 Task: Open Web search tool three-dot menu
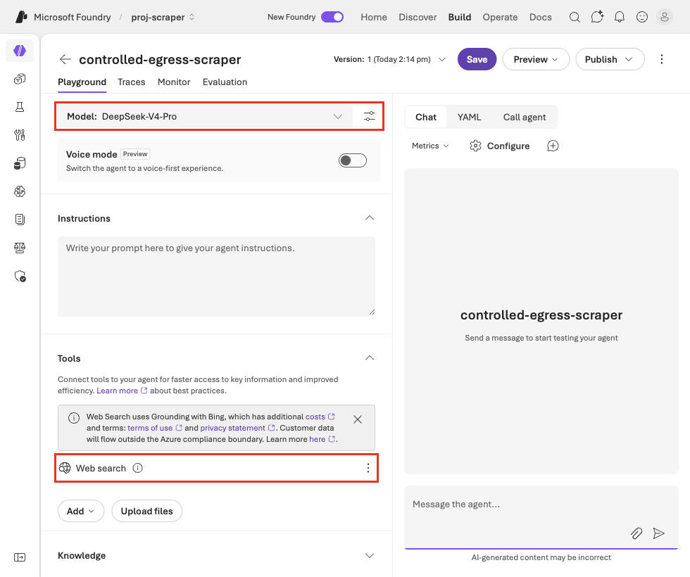[368, 468]
